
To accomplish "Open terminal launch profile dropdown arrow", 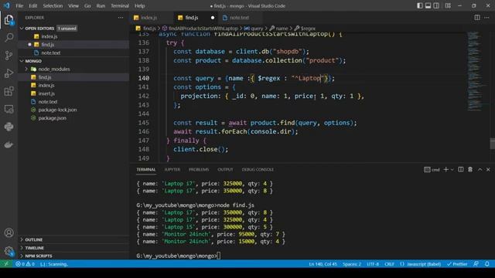I will click(452, 170).
